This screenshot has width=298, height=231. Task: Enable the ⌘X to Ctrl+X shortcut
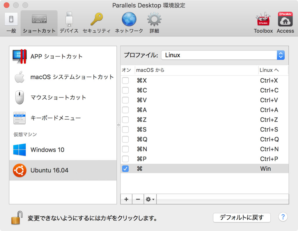pyautogui.click(x=125, y=81)
